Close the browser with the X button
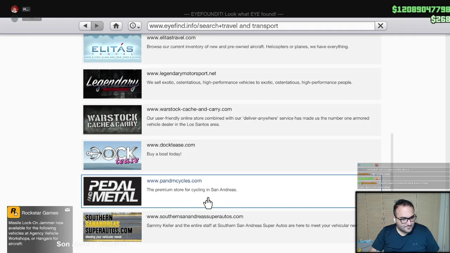This screenshot has height=253, width=450. [x=380, y=26]
